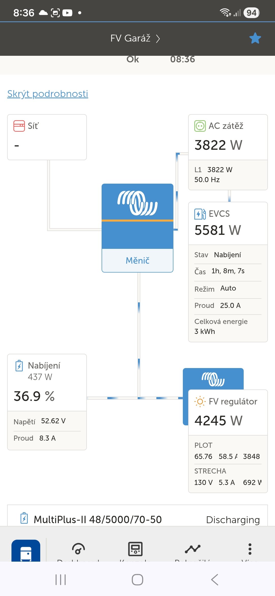Switch to the Konzole remote console tab
Image resolution: width=275 pixels, height=596 pixels.
tap(135, 549)
